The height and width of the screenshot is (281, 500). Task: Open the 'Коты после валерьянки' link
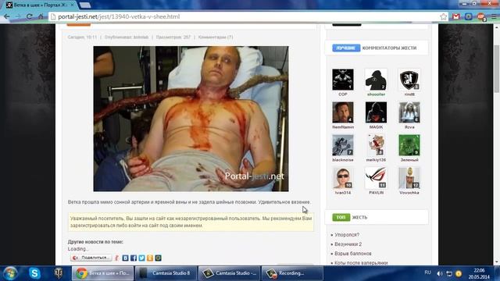(361, 263)
